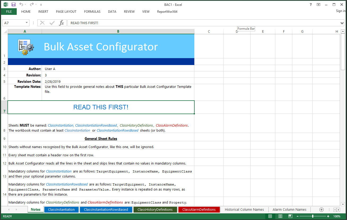Click the Select All corner triangle
This screenshot has height=220, width=347.
(5, 32)
